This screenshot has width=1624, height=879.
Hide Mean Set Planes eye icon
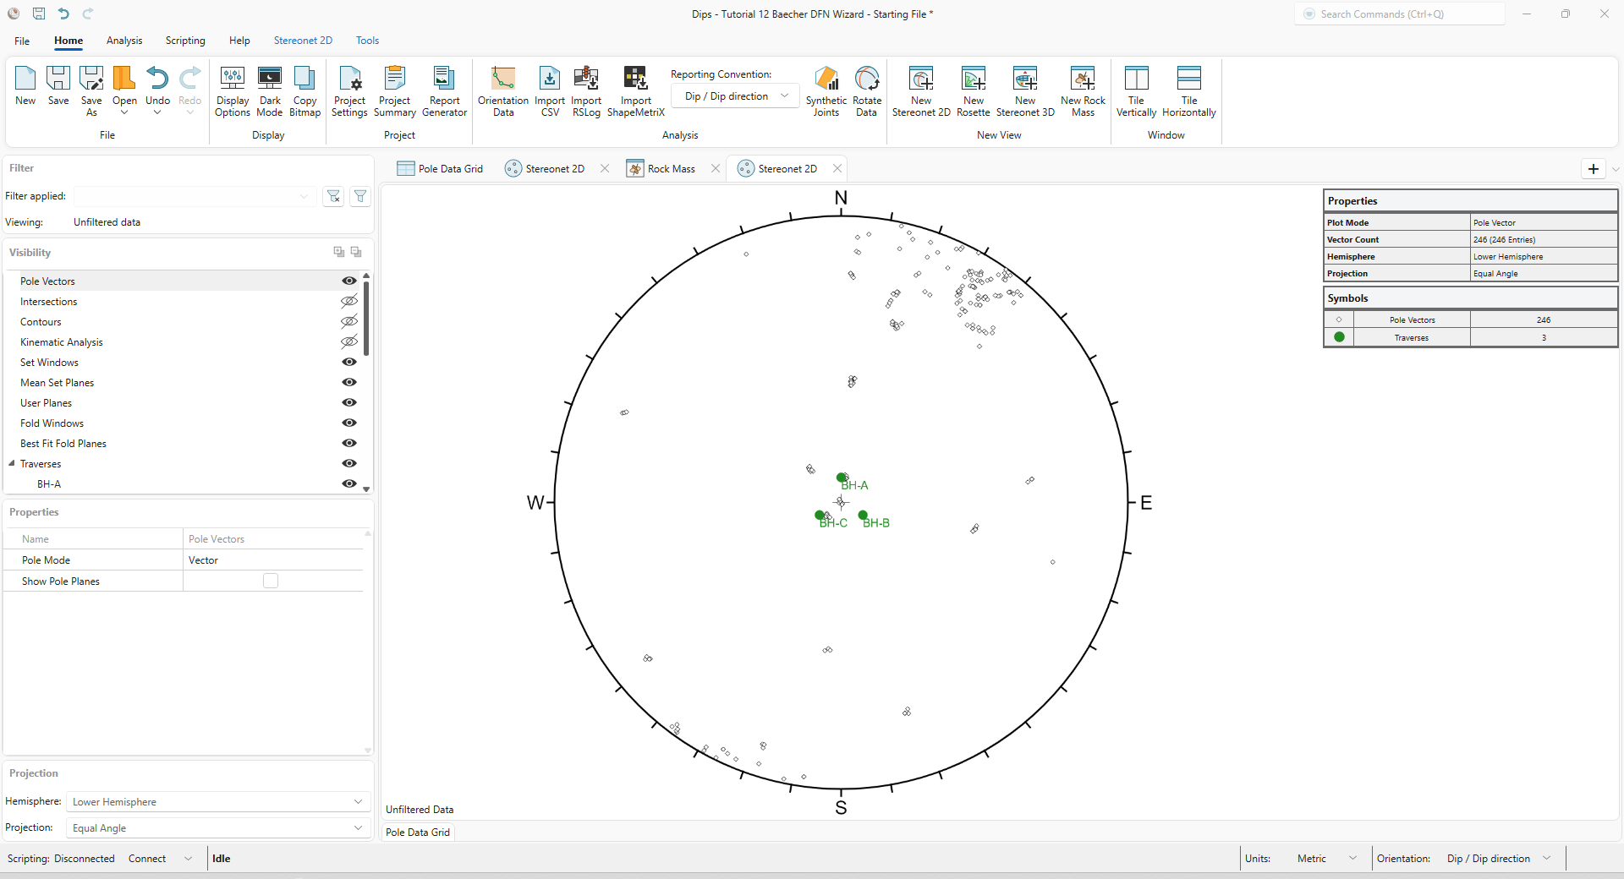click(348, 382)
